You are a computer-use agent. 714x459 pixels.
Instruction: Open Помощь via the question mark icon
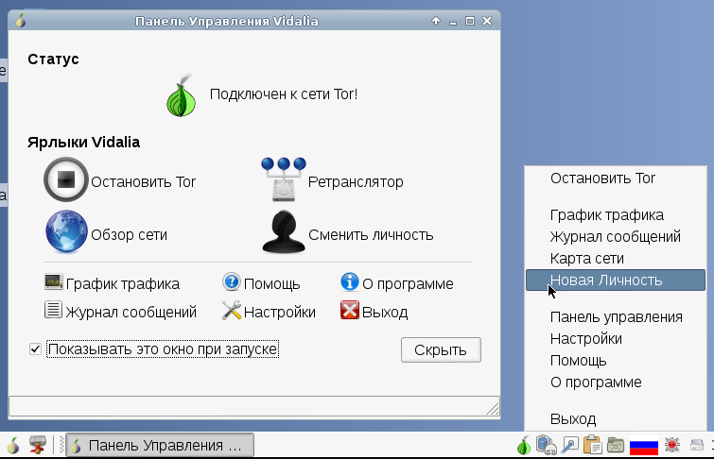[232, 282]
